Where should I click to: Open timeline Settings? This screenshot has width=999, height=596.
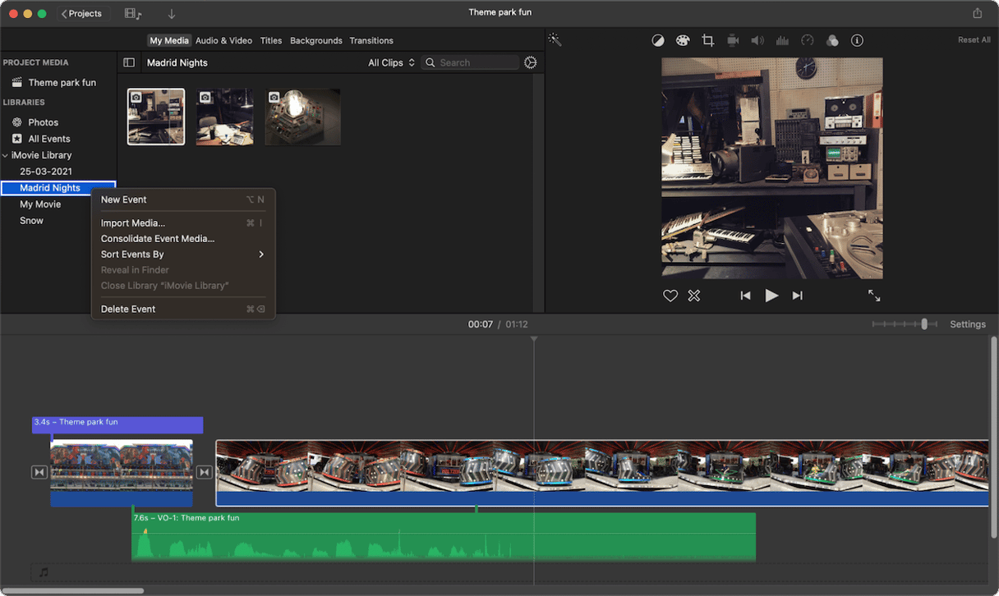[x=968, y=324]
